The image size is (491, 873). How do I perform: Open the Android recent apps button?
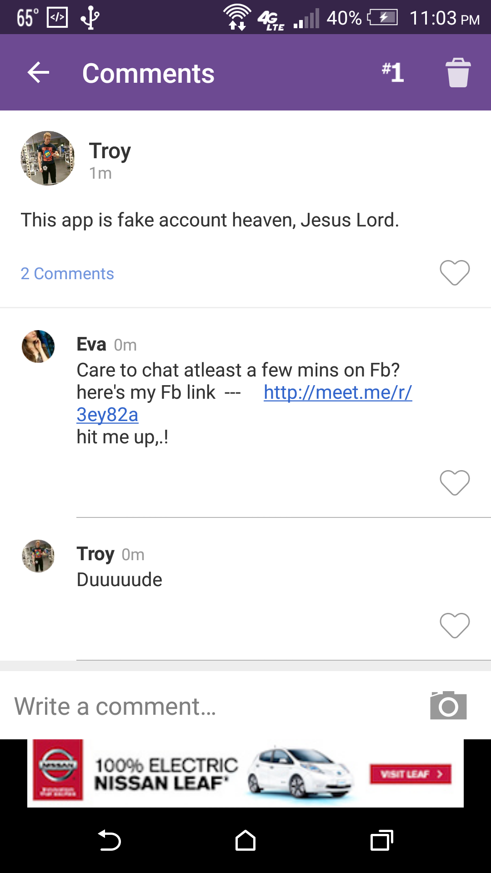381,840
